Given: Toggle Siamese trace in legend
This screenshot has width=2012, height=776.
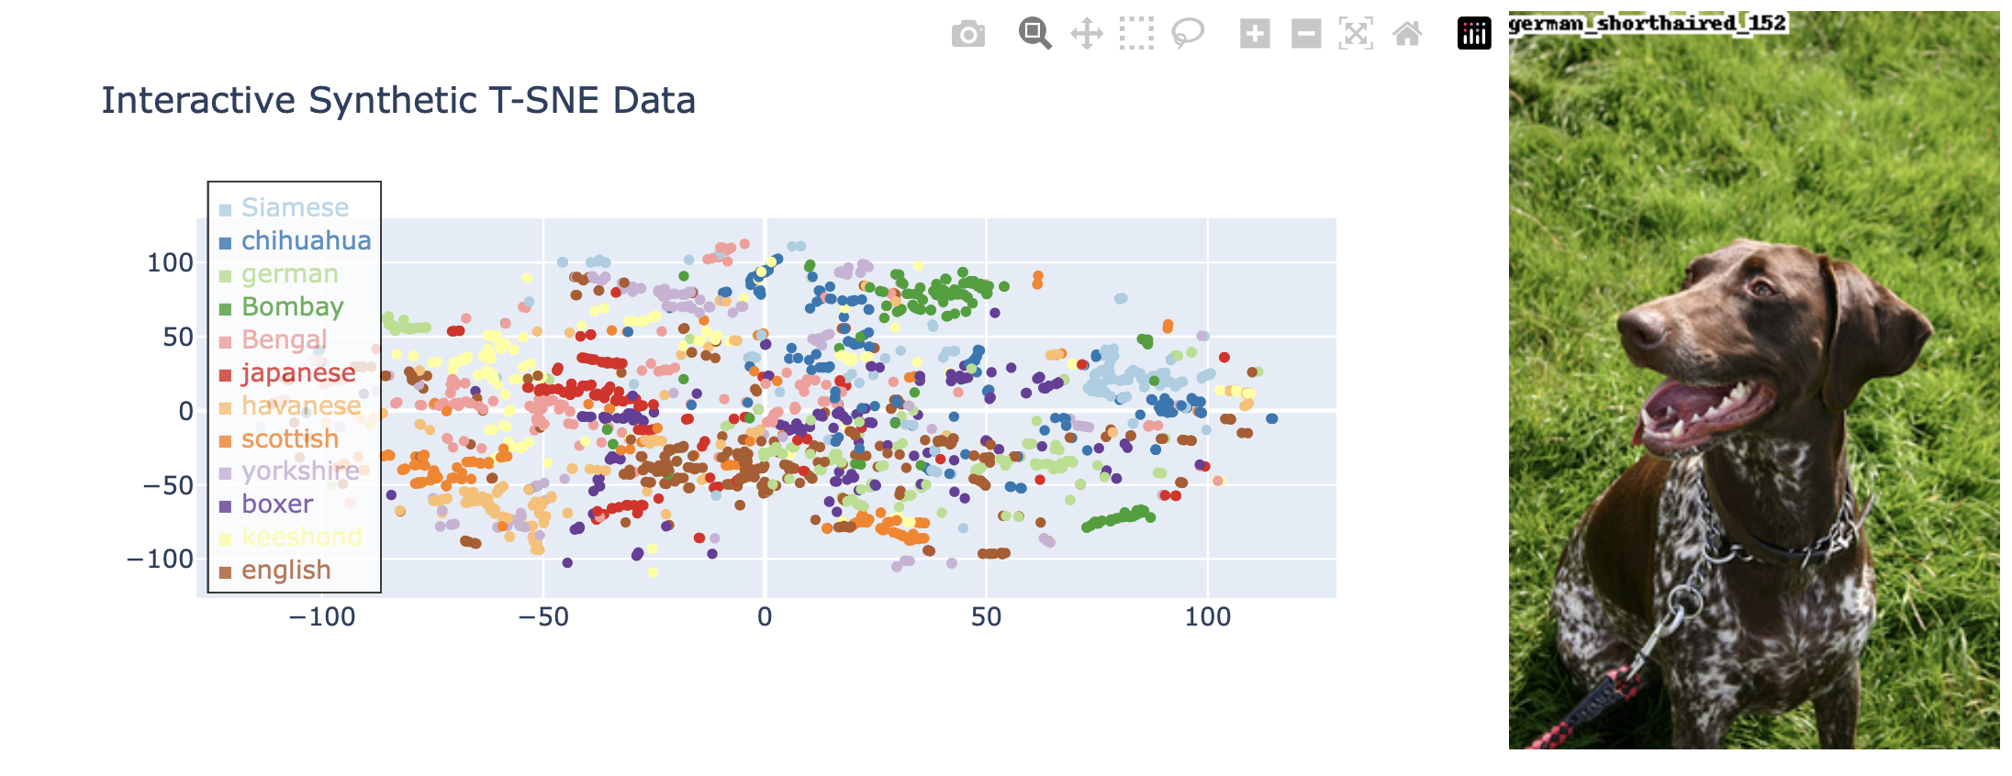Looking at the screenshot, I should pyautogui.click(x=295, y=207).
